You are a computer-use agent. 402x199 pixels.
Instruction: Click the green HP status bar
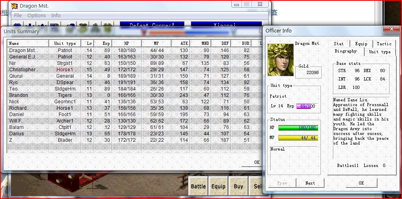tap(298, 128)
